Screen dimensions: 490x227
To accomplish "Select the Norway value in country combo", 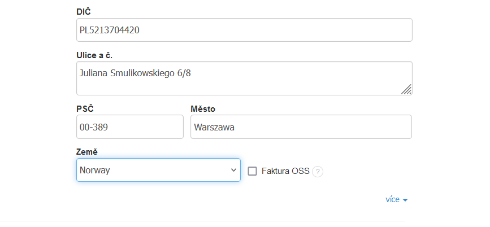I will tap(95, 170).
